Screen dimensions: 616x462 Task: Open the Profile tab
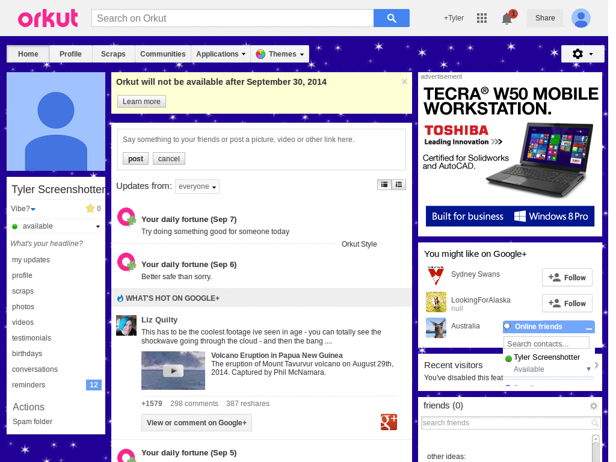click(71, 54)
